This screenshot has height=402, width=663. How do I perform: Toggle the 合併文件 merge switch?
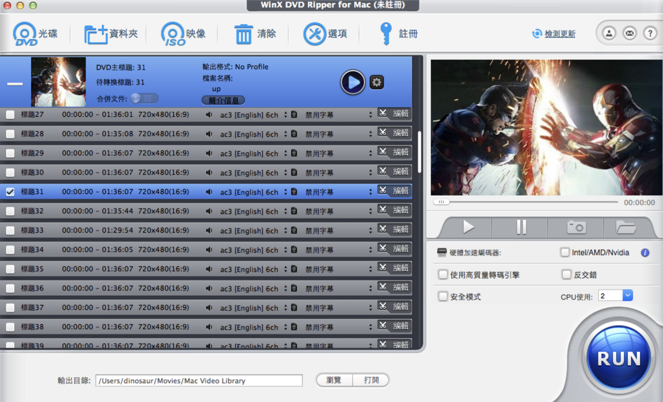145,99
